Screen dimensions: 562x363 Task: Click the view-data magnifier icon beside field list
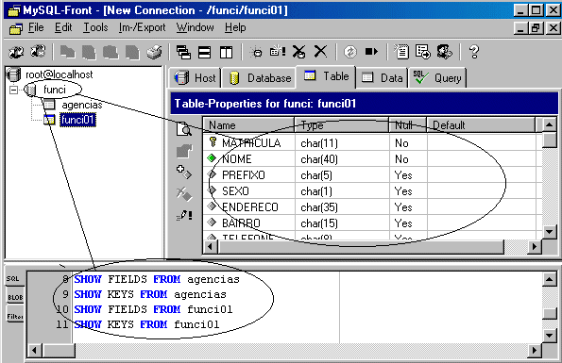(184, 129)
